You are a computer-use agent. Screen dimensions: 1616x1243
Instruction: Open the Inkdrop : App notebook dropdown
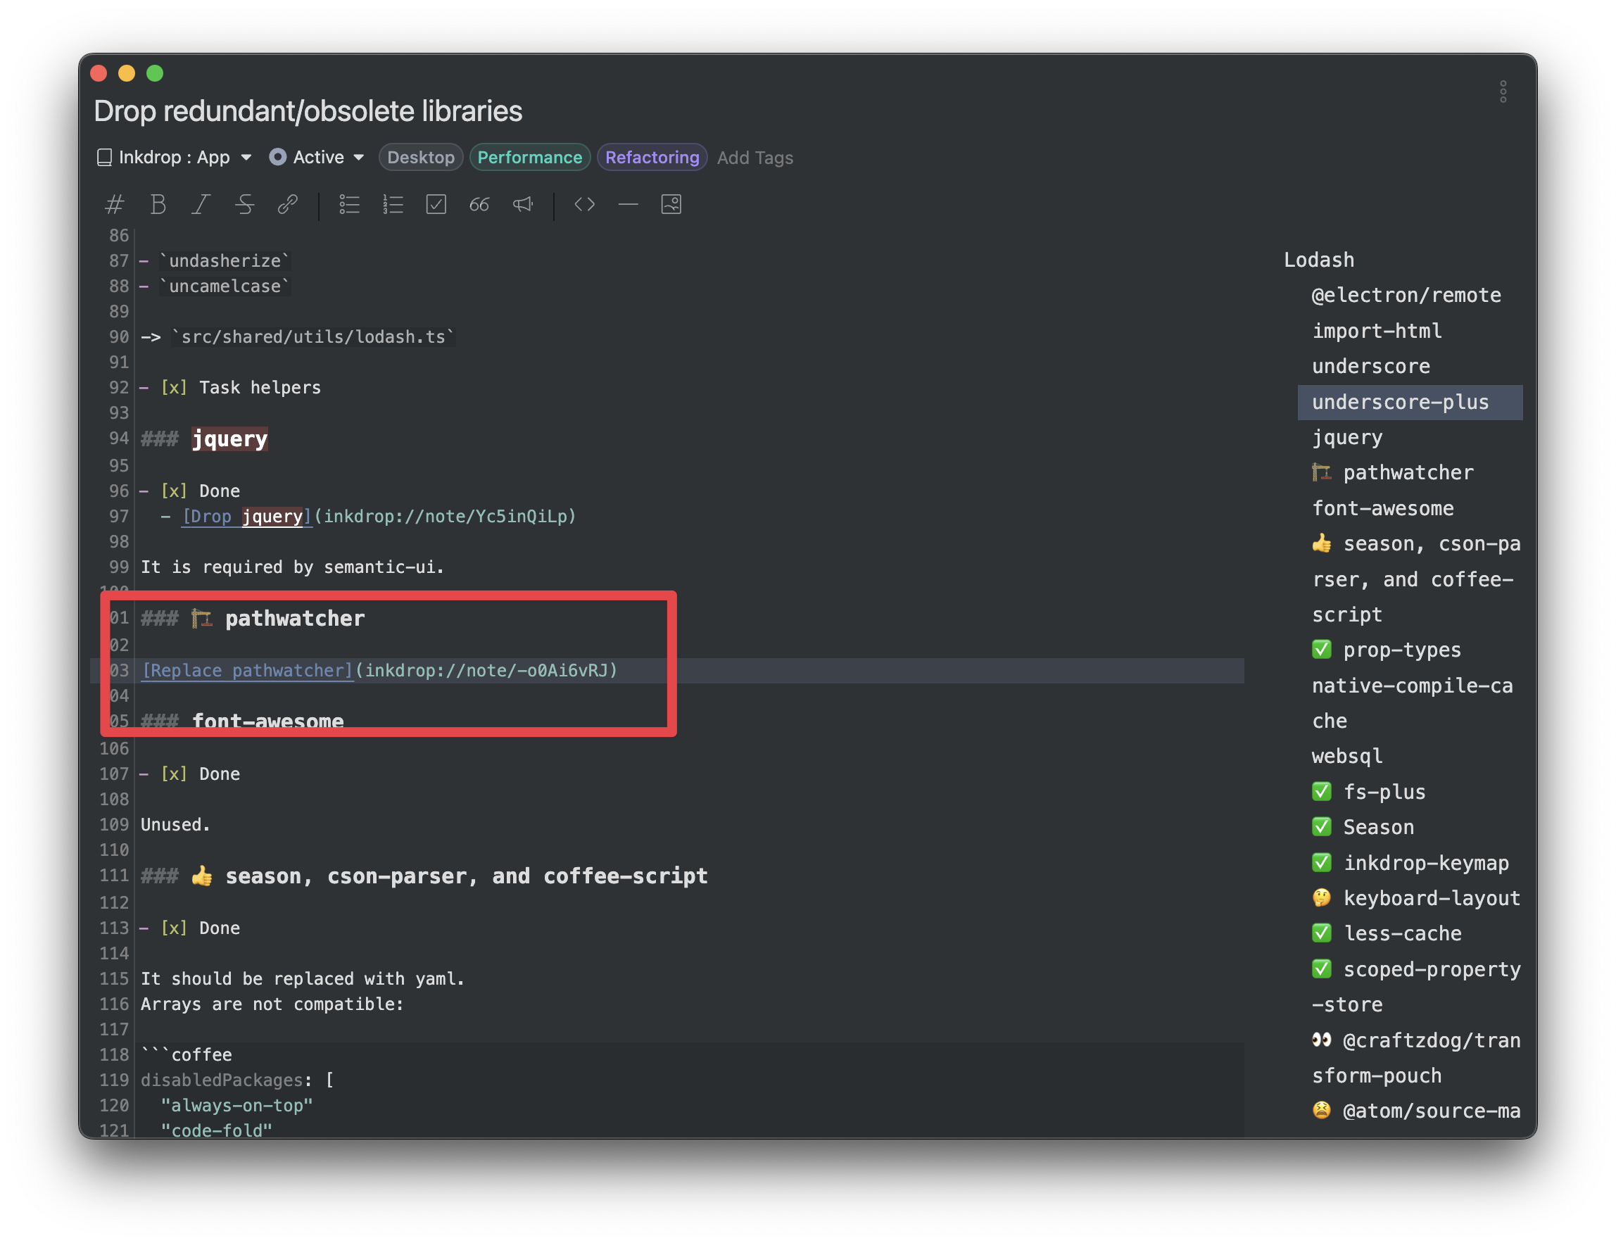pos(175,158)
